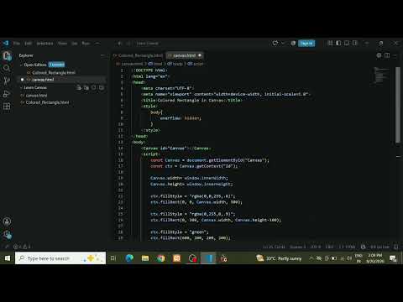Open Google Chrome from the taskbar
This screenshot has width=403, height=302.
click(x=160, y=258)
